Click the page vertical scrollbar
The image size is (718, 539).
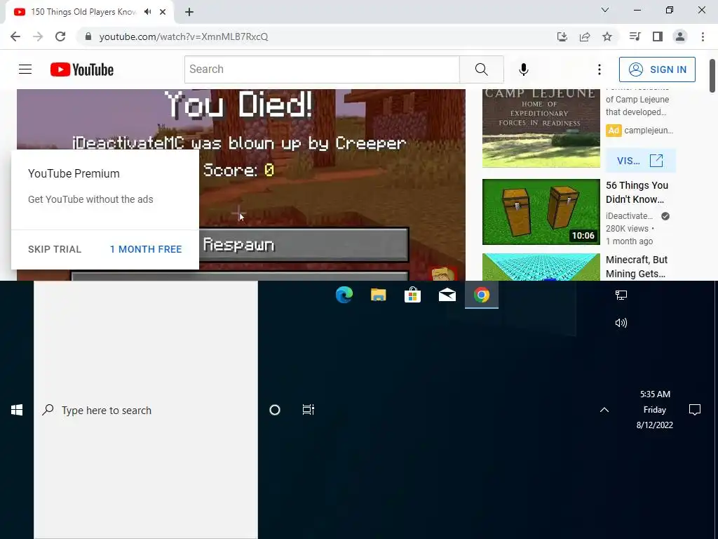point(712,76)
